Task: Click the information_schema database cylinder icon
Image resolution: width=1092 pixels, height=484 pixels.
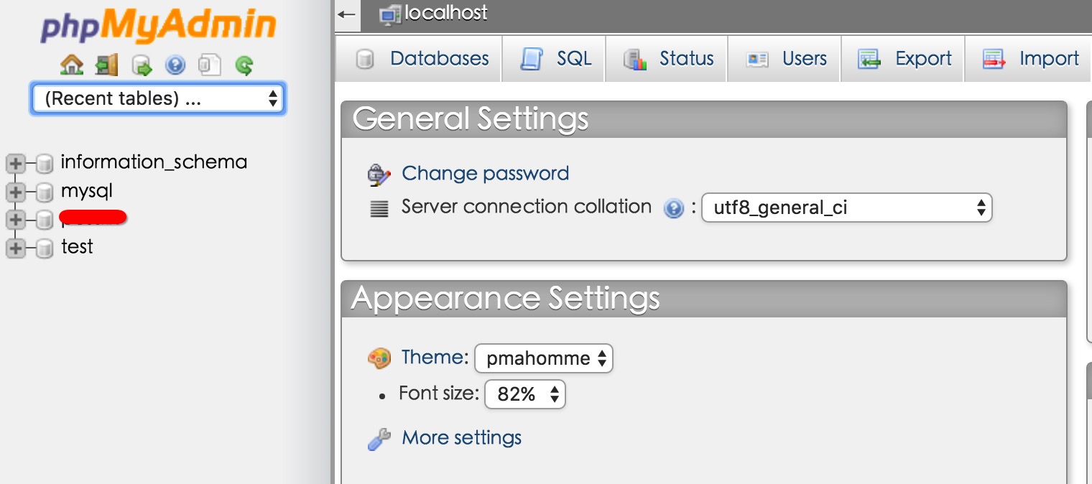Action: [45, 164]
